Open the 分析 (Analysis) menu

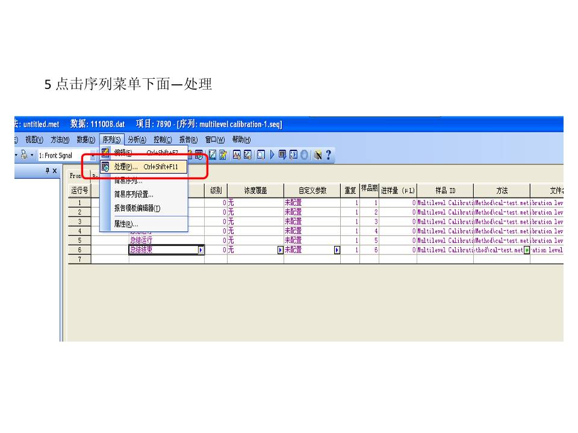coord(137,140)
